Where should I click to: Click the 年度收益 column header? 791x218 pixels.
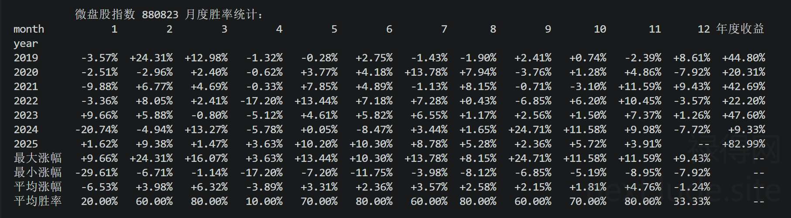740,29
